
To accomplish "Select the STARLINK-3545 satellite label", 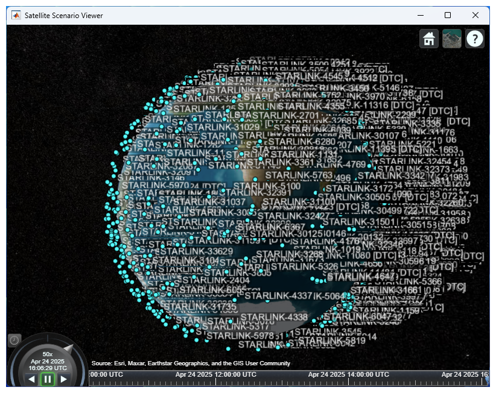I will pos(328,332).
